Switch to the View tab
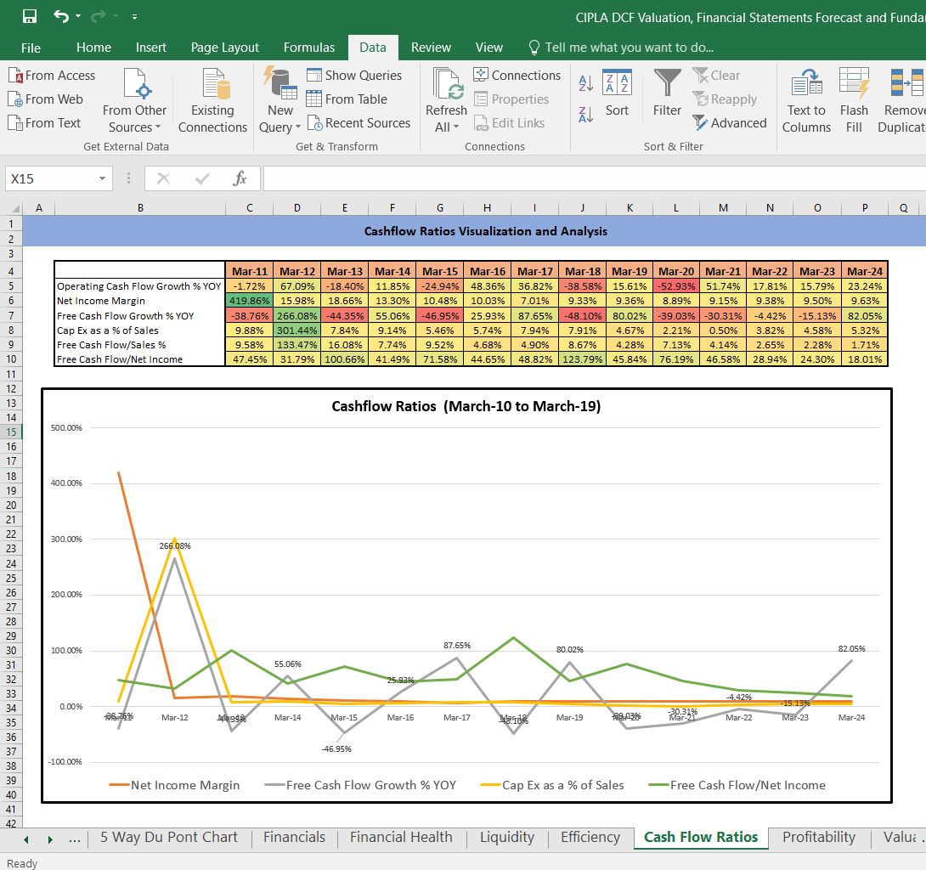 489,48
